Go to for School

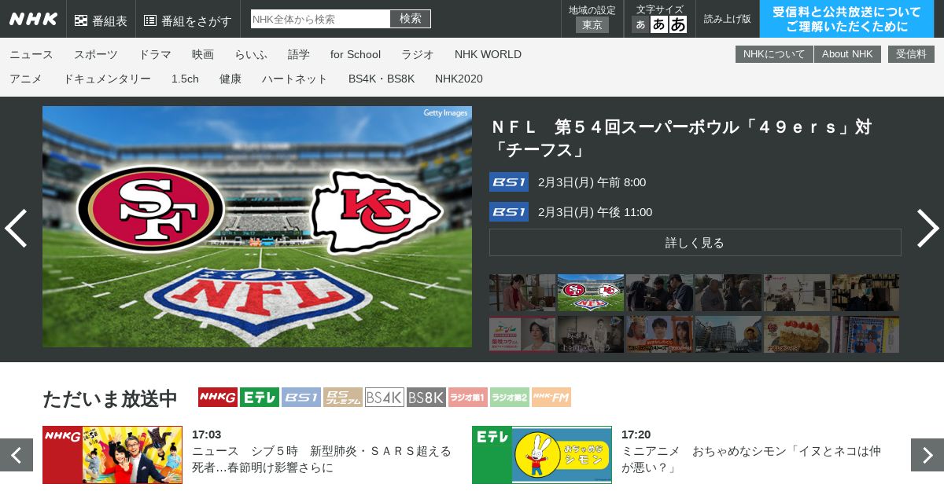pyautogui.click(x=356, y=54)
